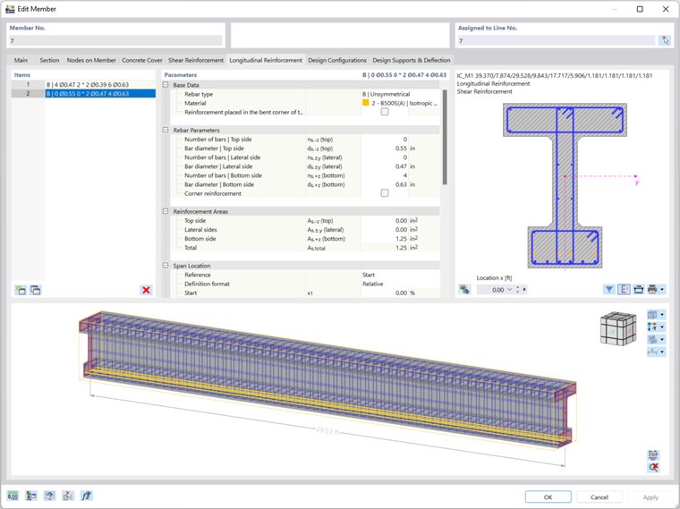Open the Design Configurations tab
This screenshot has height=509, width=680.
337,60
